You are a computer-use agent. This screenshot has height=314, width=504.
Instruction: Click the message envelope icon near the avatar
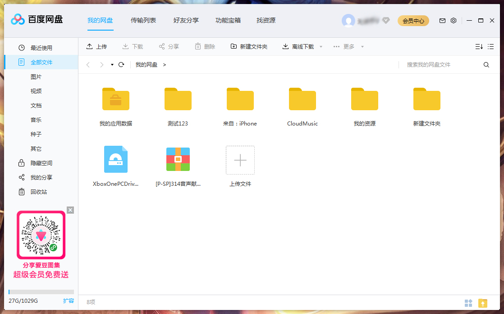(442, 20)
